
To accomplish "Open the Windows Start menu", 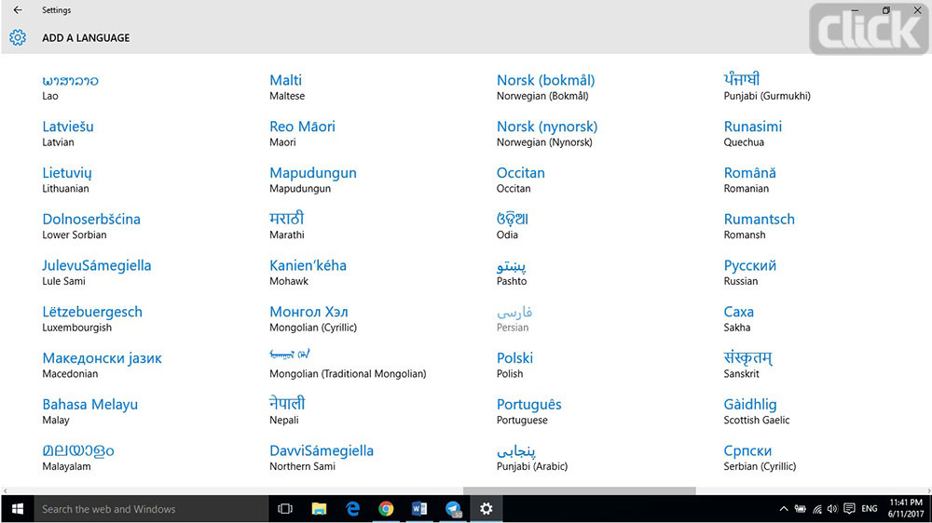I will point(17,509).
